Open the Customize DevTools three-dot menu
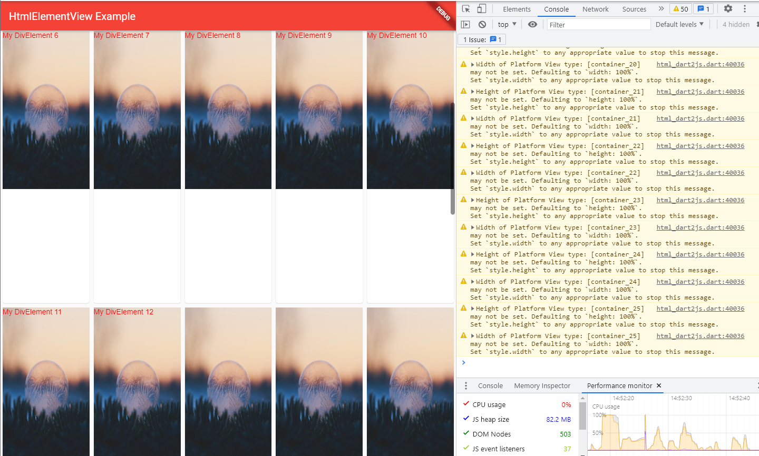Screen dimensions: 759x456 tap(744, 9)
